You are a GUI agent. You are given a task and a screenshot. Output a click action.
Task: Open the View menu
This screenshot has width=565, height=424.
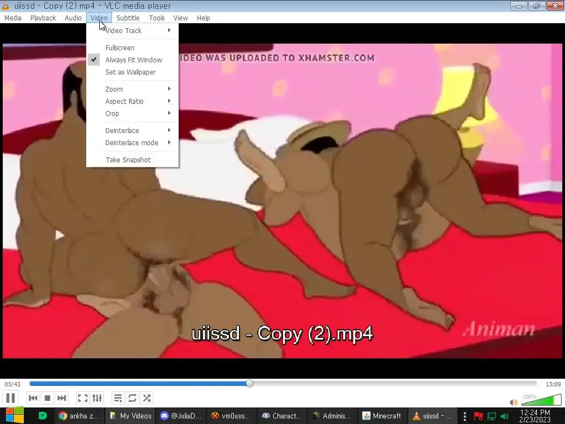(180, 18)
